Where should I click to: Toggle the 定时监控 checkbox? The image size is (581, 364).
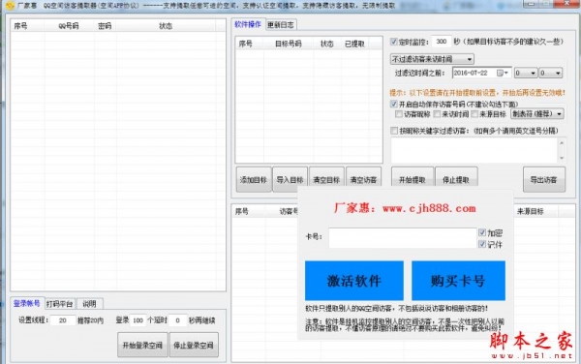pos(393,42)
